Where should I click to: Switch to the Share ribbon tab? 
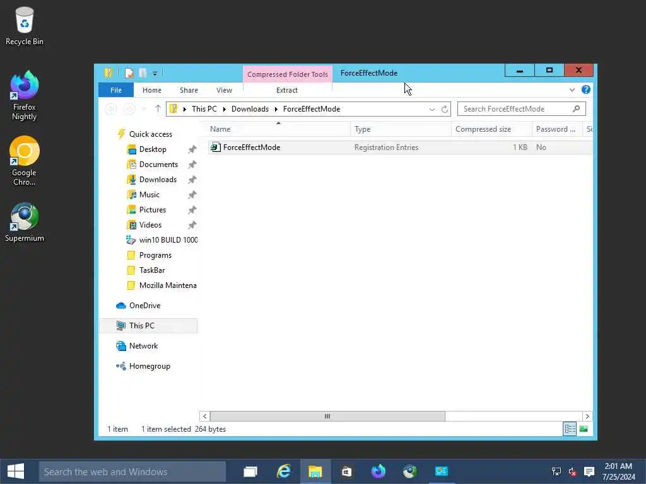point(189,90)
